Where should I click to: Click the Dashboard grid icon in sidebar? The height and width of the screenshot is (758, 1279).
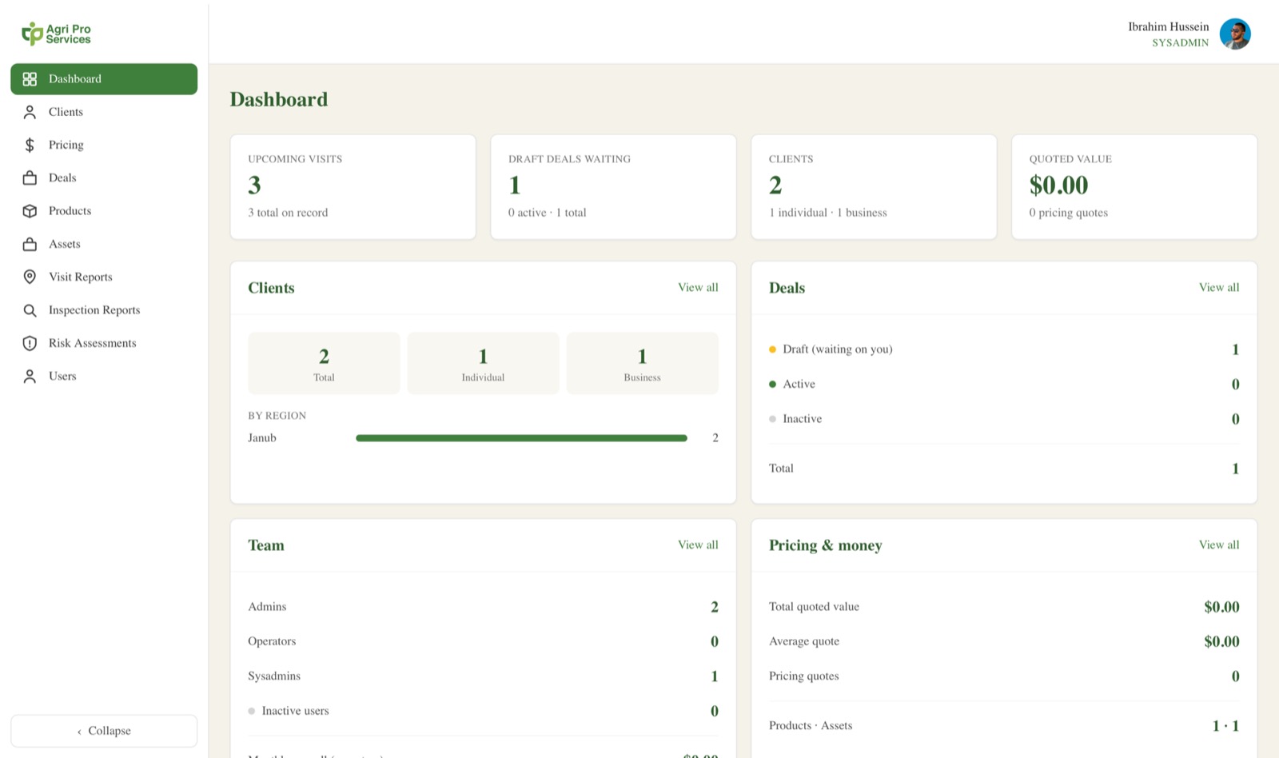30,79
